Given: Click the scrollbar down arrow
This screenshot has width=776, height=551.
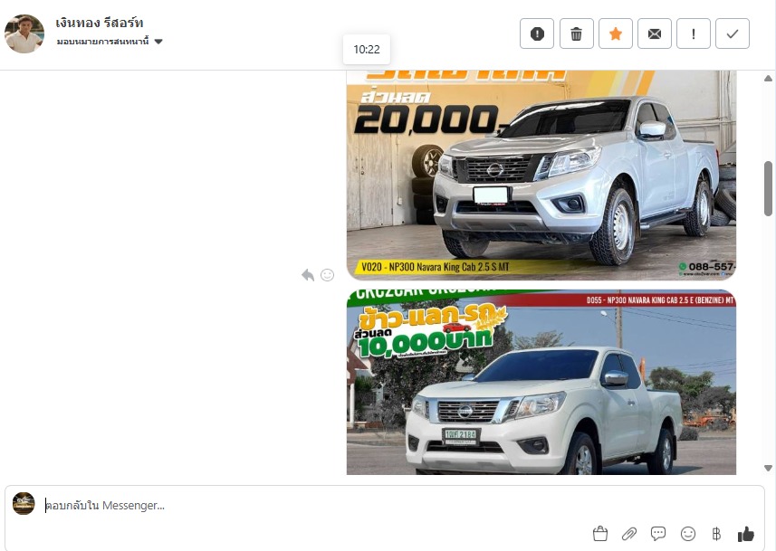Looking at the screenshot, I should (768, 468).
